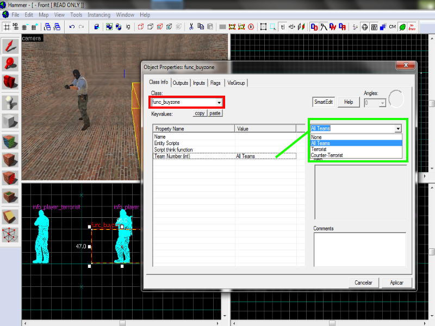Click the 2D front view horizontal scrollbar
The height and width of the screenshot is (326, 435).
tap(122, 323)
